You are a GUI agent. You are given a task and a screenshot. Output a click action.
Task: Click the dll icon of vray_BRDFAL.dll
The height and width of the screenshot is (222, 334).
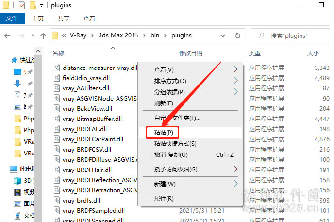[57, 129]
